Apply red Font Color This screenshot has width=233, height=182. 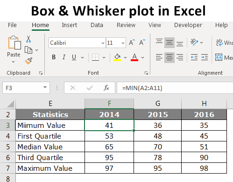134,57
